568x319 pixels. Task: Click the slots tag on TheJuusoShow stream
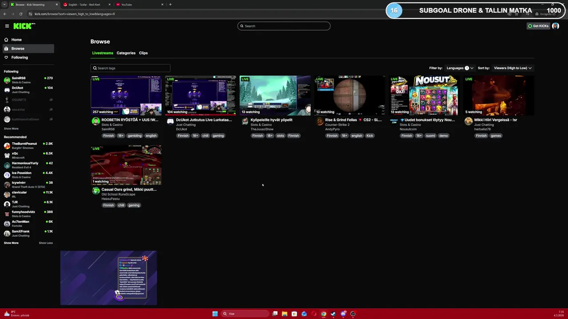(280, 136)
